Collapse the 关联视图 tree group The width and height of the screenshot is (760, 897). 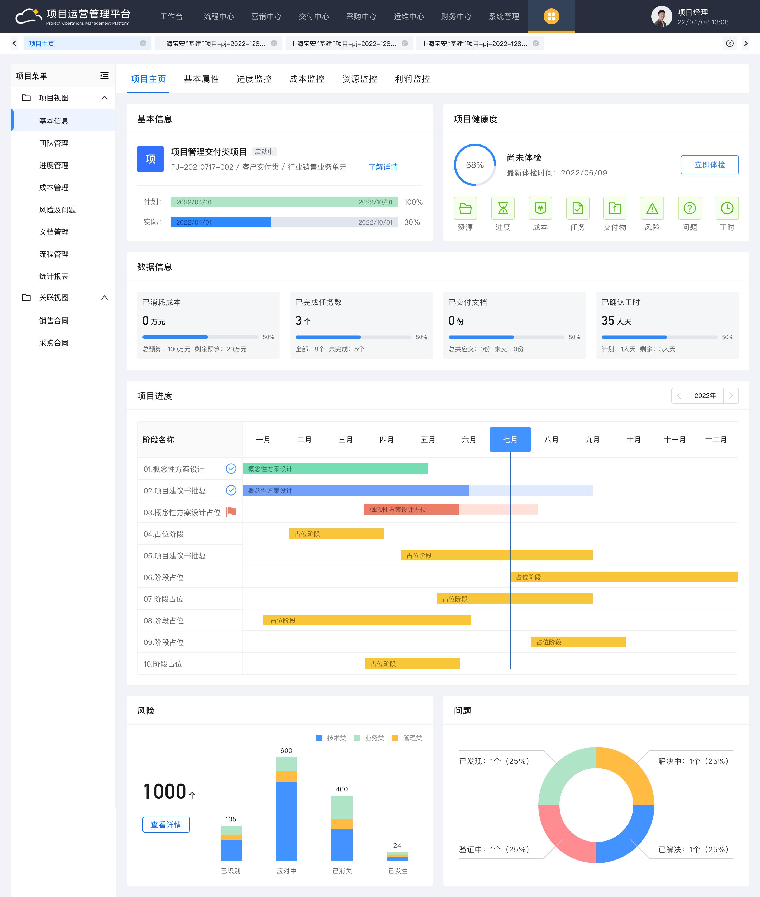[x=104, y=298]
